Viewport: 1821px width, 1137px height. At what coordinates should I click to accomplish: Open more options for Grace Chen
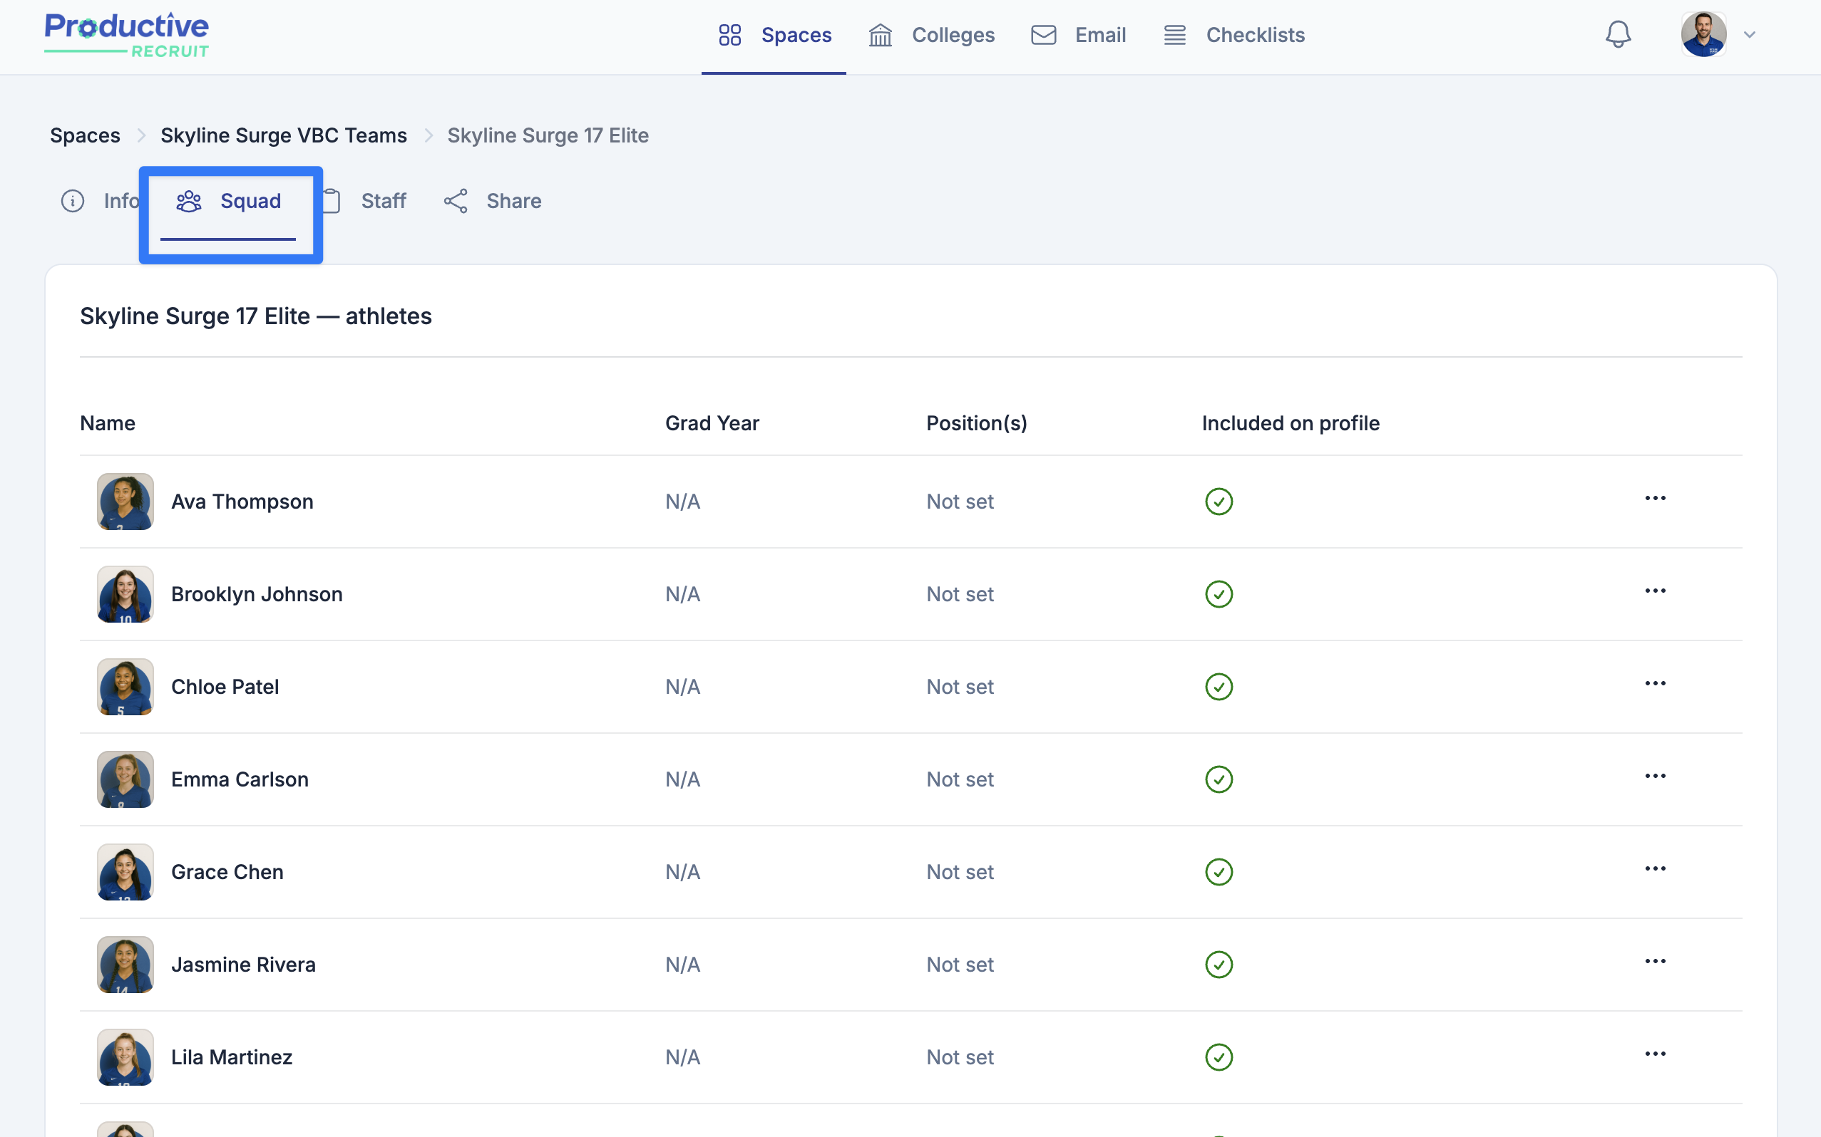pyautogui.click(x=1655, y=868)
